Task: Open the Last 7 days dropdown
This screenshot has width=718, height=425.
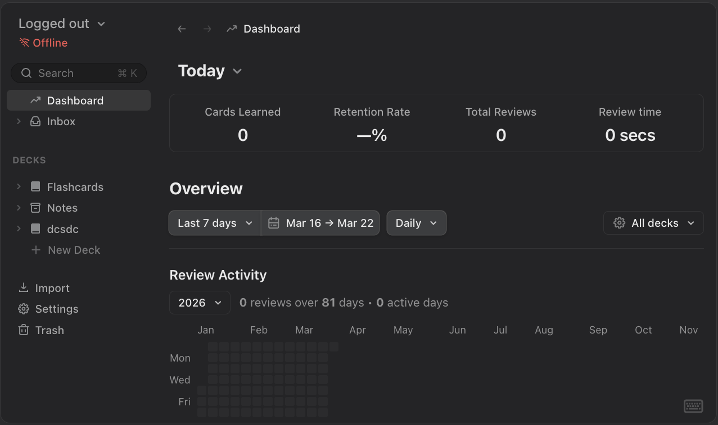Action: [x=215, y=223]
